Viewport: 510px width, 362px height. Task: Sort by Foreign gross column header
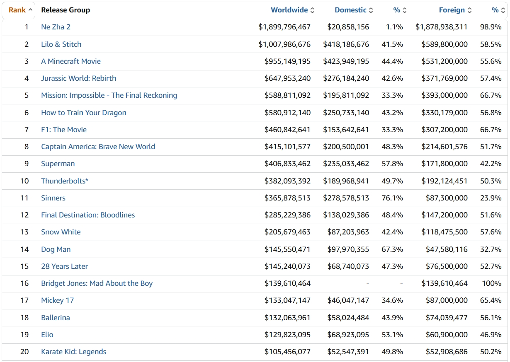[x=455, y=10]
